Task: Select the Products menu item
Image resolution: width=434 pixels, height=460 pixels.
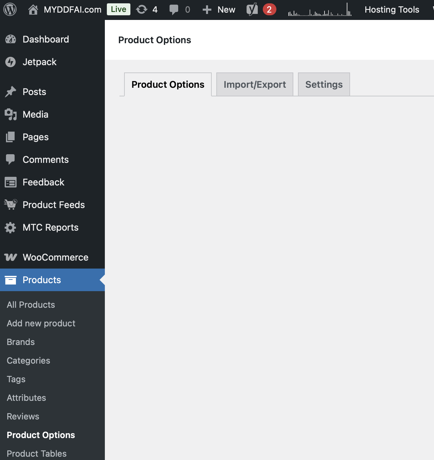Action: coord(52,280)
